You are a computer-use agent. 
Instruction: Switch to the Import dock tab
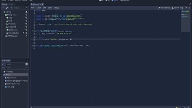(12, 4)
